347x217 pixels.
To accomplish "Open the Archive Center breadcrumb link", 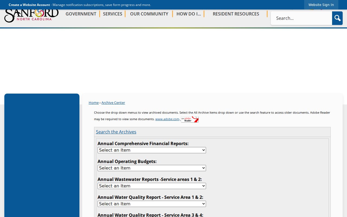I will pos(113,103).
